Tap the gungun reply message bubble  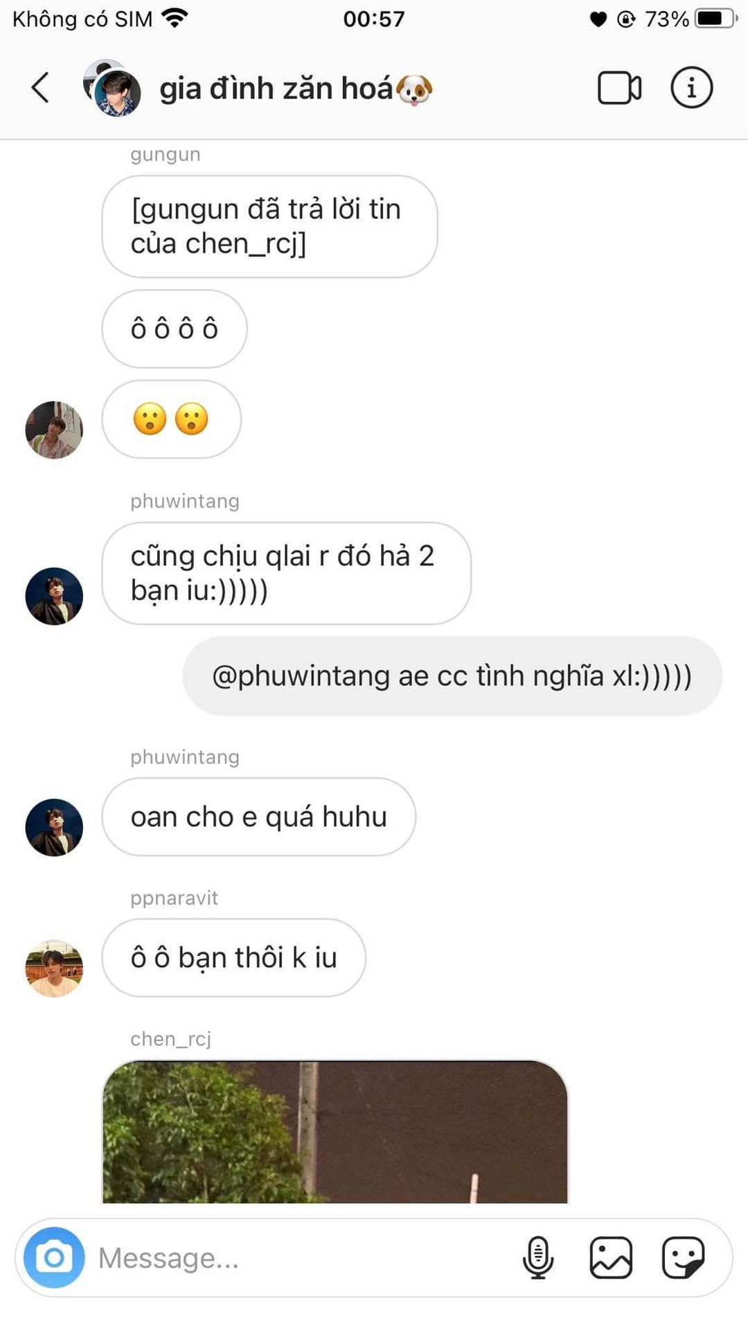coord(269,227)
